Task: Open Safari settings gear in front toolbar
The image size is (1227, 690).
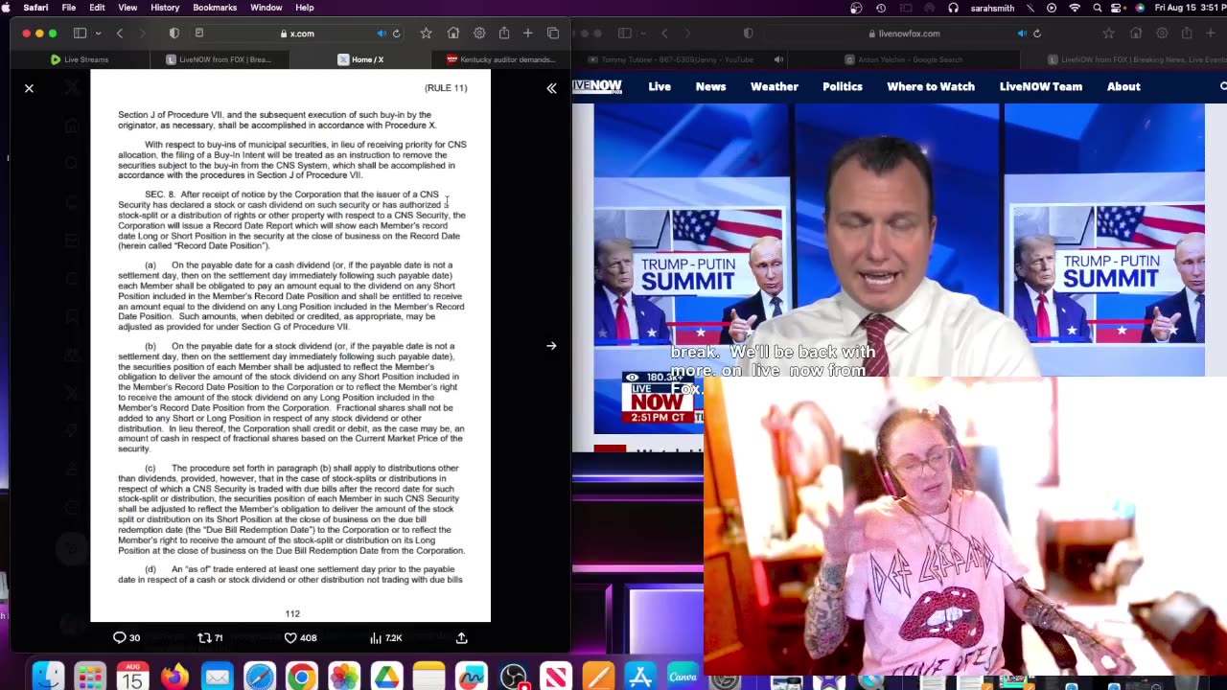Action: pos(479,34)
